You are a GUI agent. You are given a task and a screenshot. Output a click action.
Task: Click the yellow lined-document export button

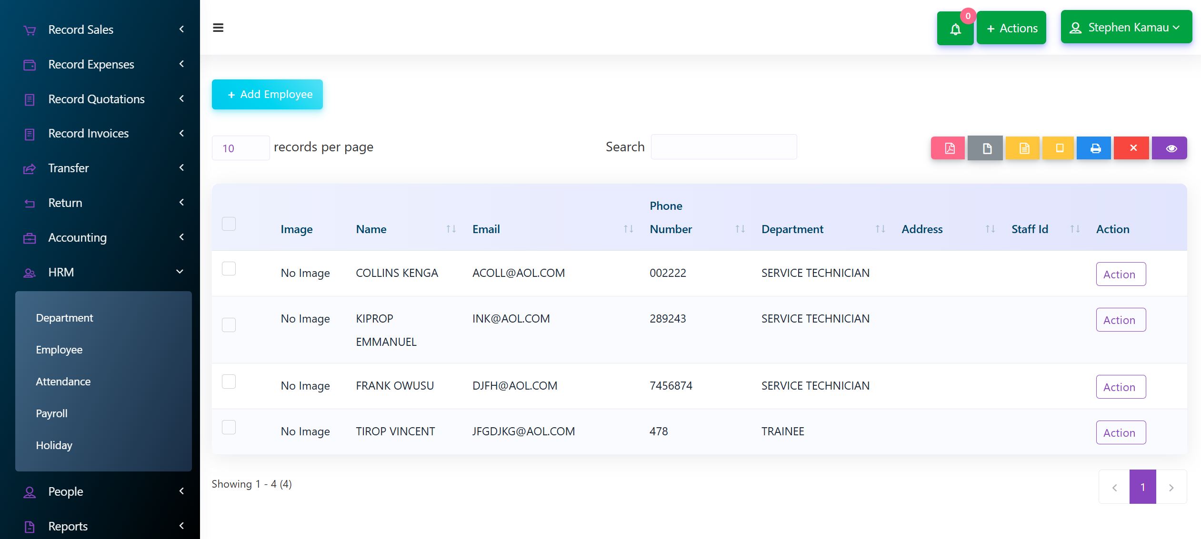[1022, 148]
